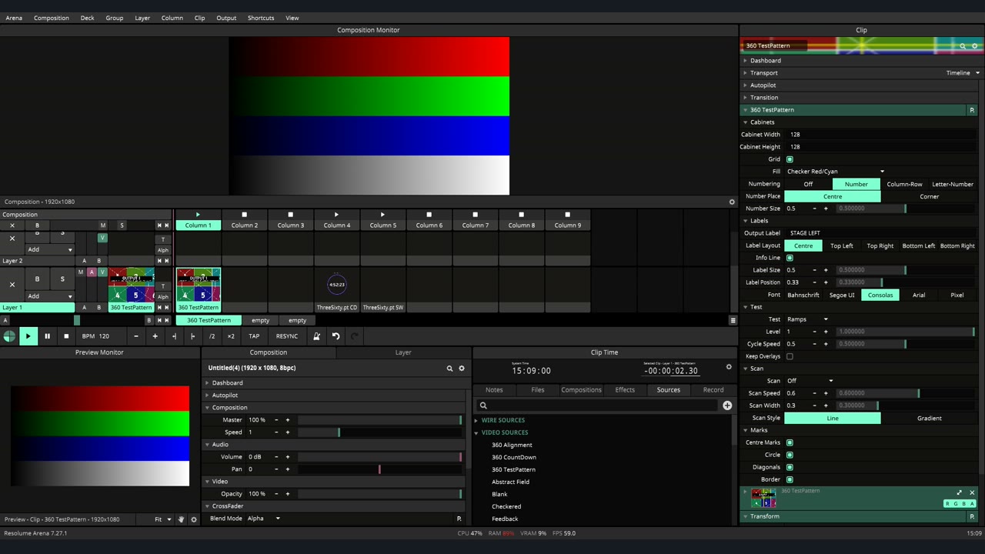Image resolution: width=985 pixels, height=554 pixels.
Task: Open the Test dropdown set to Ramps
Action: click(807, 319)
